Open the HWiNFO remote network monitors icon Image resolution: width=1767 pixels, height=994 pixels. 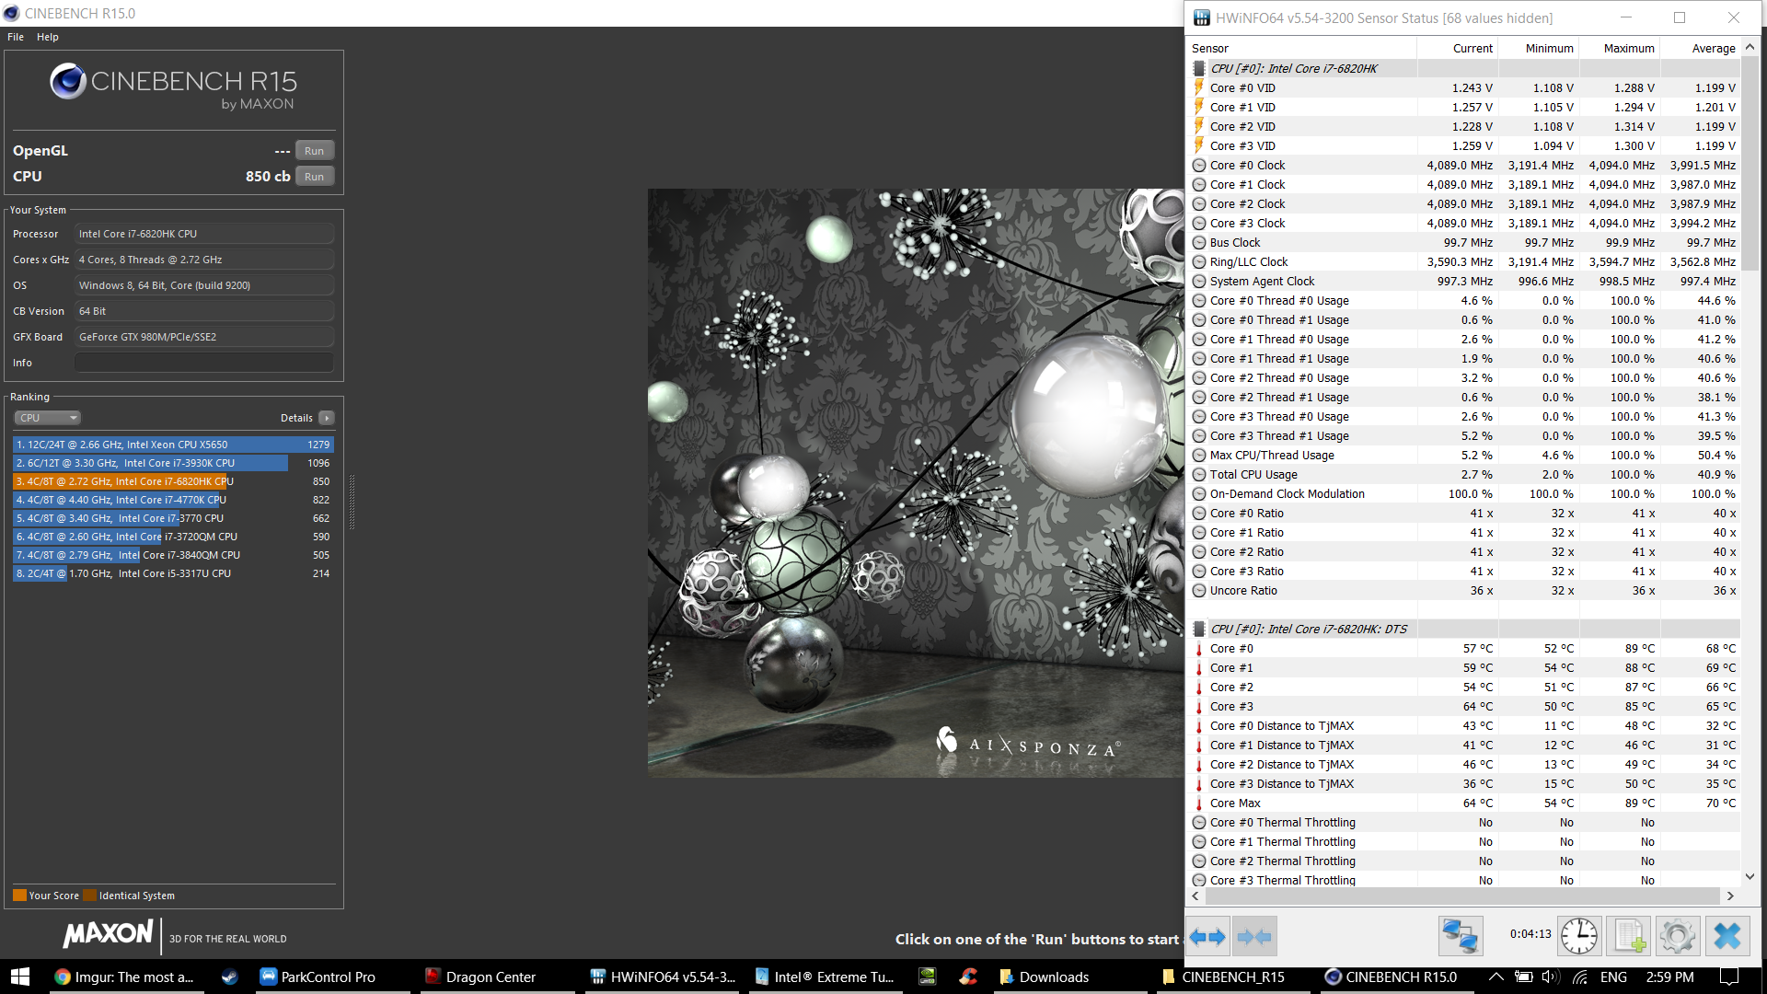(1460, 937)
